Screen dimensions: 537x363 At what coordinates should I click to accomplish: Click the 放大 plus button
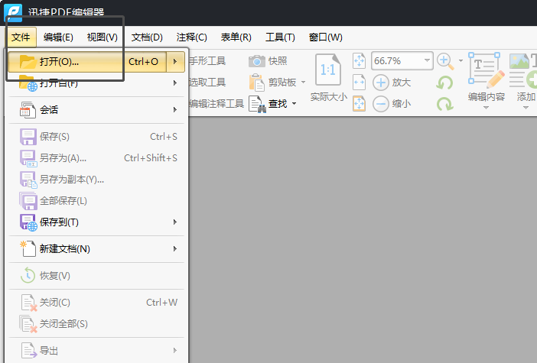pos(392,83)
